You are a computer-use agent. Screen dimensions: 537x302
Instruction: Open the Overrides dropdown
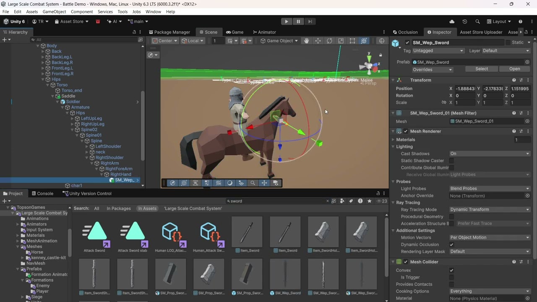tap(433, 70)
